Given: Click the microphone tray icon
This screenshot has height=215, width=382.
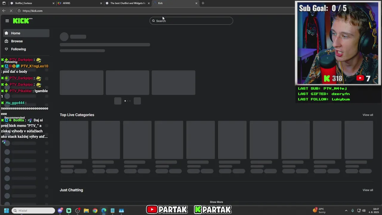Looking at the screenshot, I should tap(352, 211).
